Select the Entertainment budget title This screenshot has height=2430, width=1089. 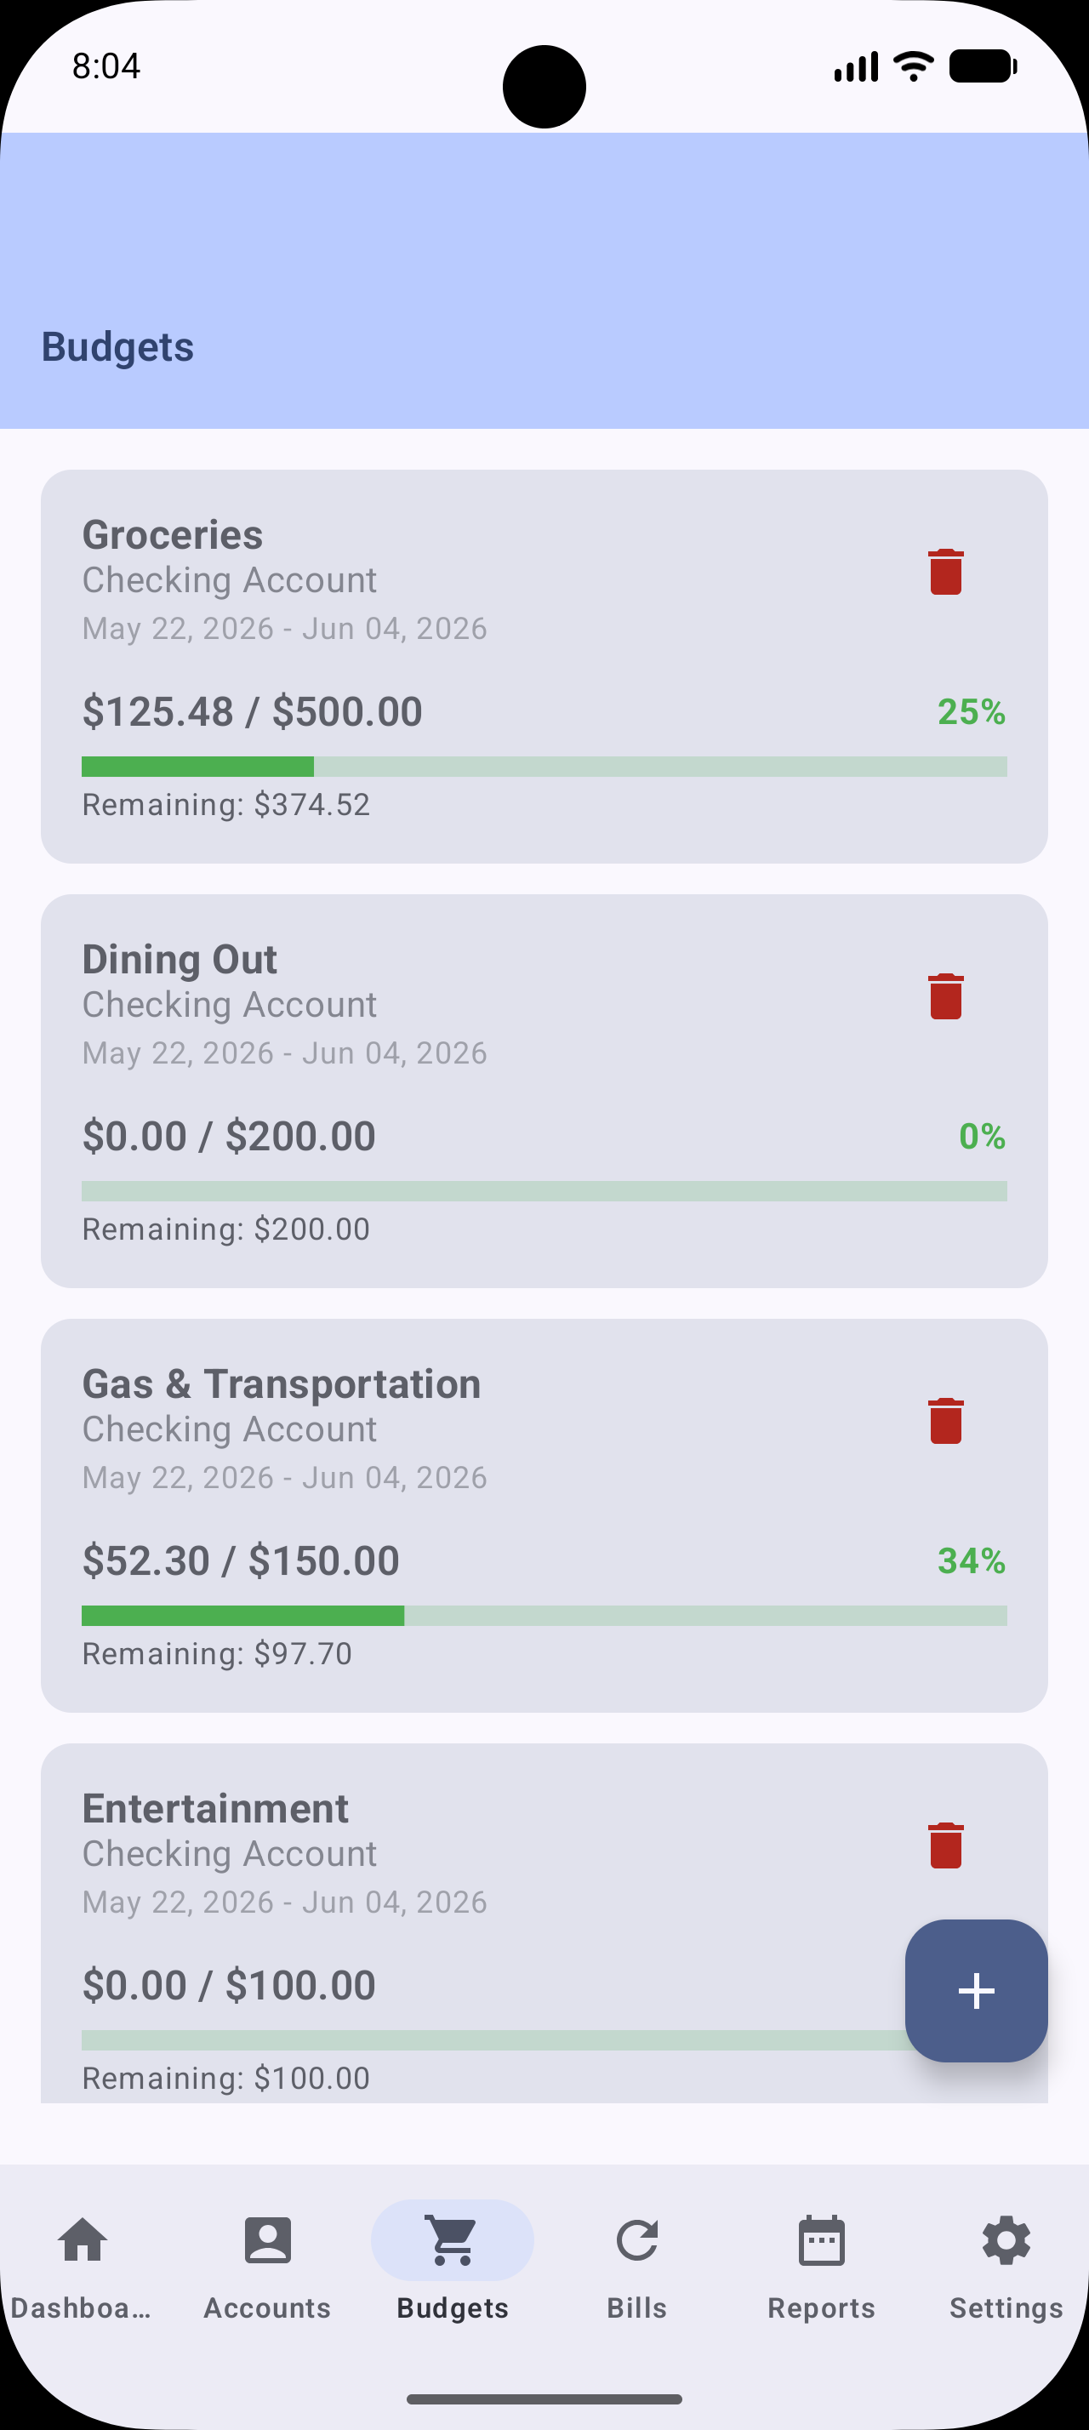point(215,1808)
